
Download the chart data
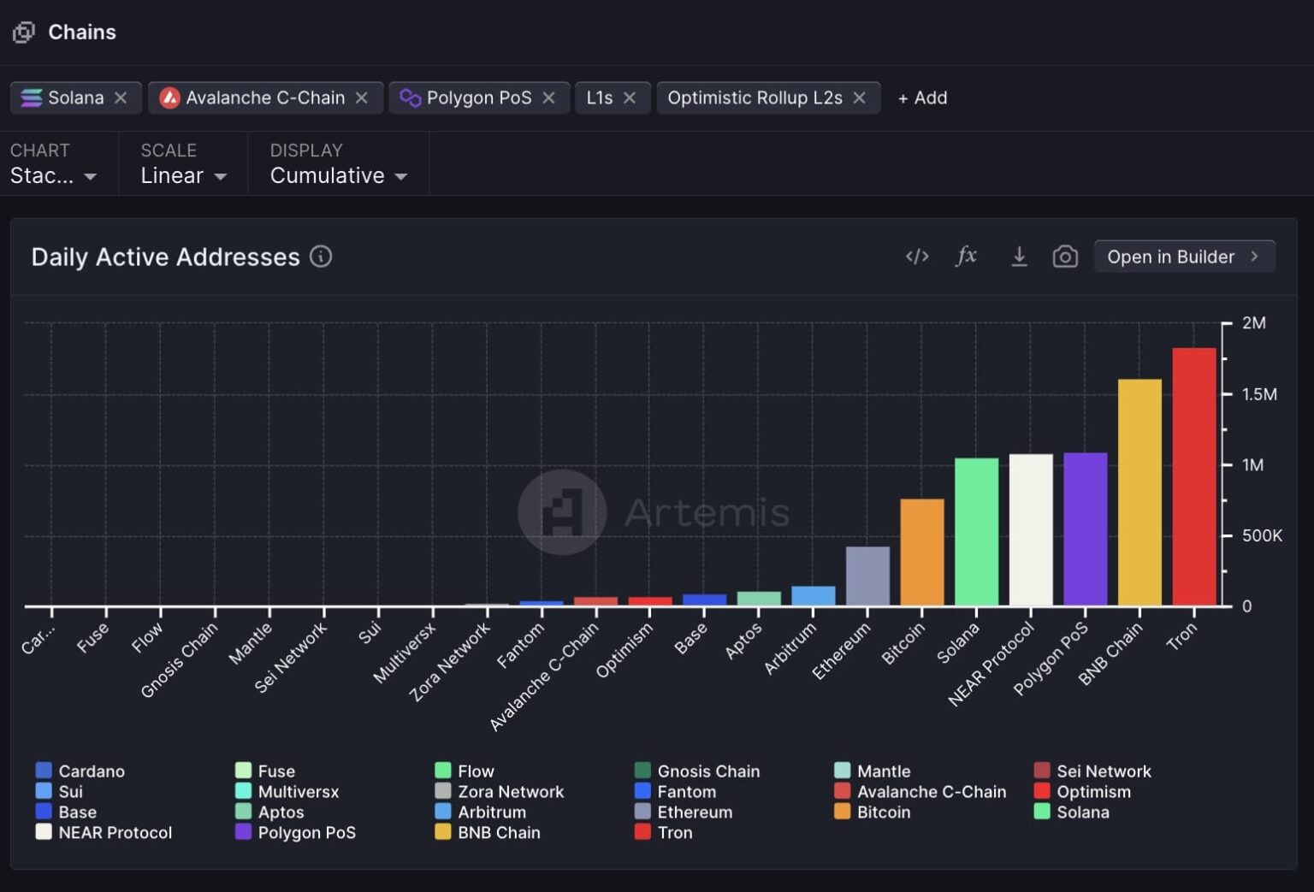click(1019, 257)
